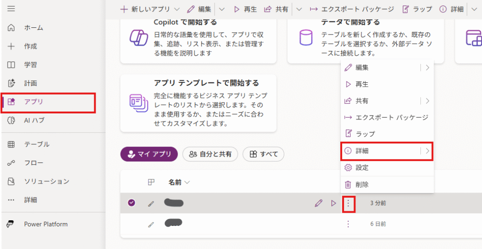Click the テーブル grid icon

coord(11,144)
